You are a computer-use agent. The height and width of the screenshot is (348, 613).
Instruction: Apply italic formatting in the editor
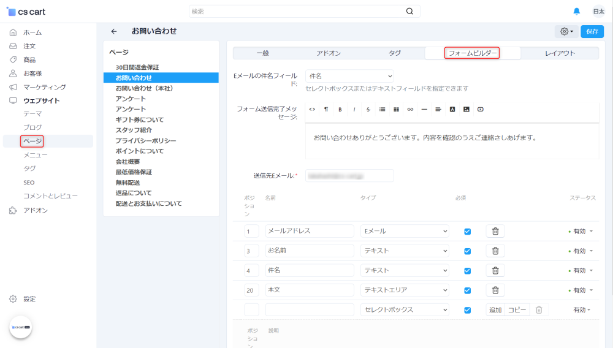coord(354,109)
